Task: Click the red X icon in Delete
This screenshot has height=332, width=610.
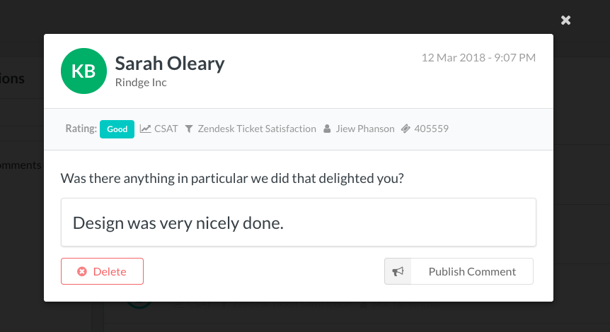Action: click(x=82, y=271)
